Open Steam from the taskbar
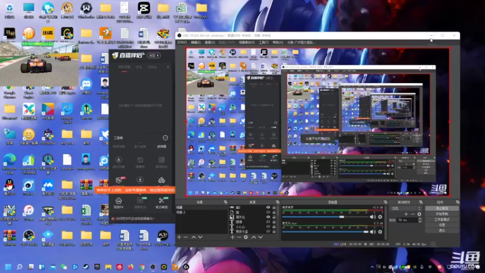485x273 pixels. pos(85,267)
